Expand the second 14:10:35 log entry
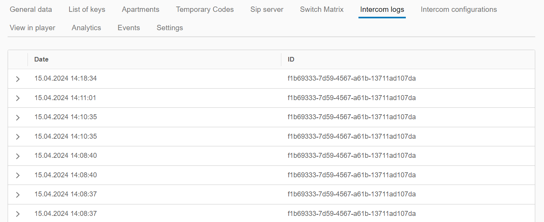 (18, 137)
